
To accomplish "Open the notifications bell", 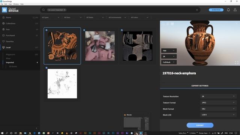I will [228, 10].
